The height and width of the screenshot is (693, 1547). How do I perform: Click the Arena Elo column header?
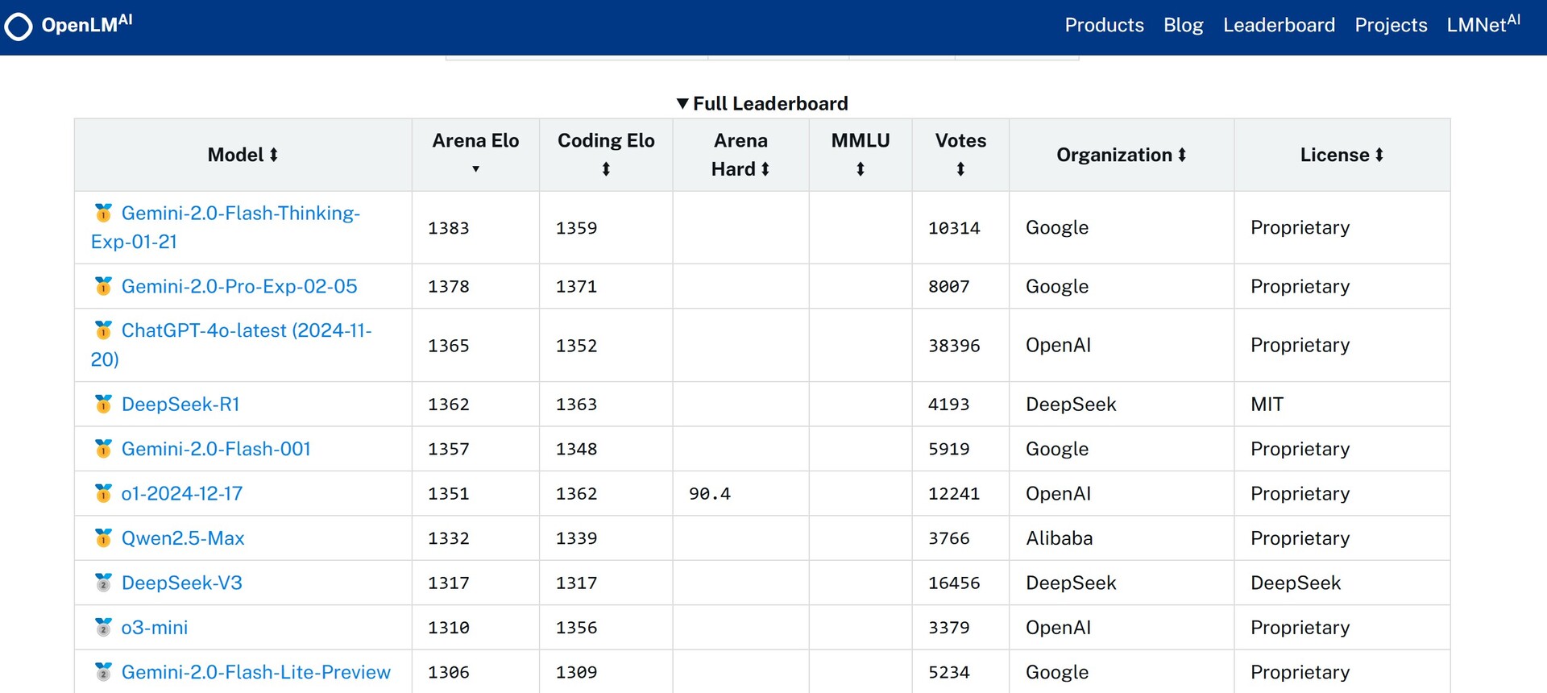click(475, 155)
